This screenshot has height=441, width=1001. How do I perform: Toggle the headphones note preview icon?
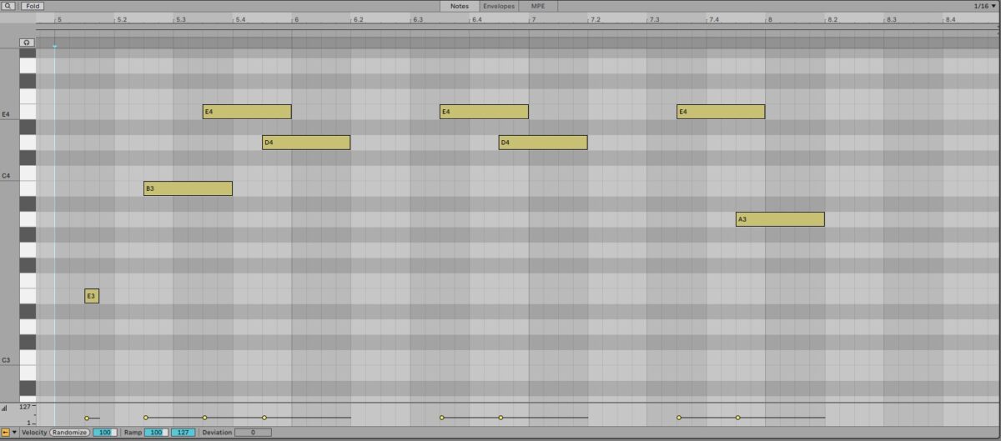(27, 42)
